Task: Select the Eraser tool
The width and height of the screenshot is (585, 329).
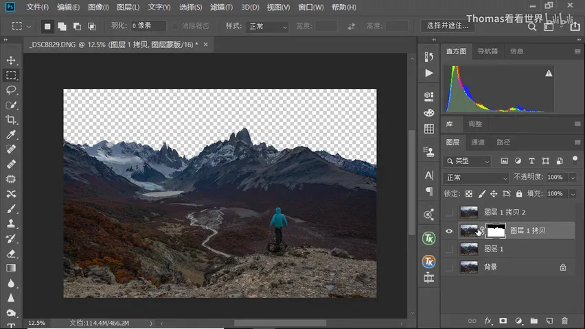Action: tap(11, 254)
